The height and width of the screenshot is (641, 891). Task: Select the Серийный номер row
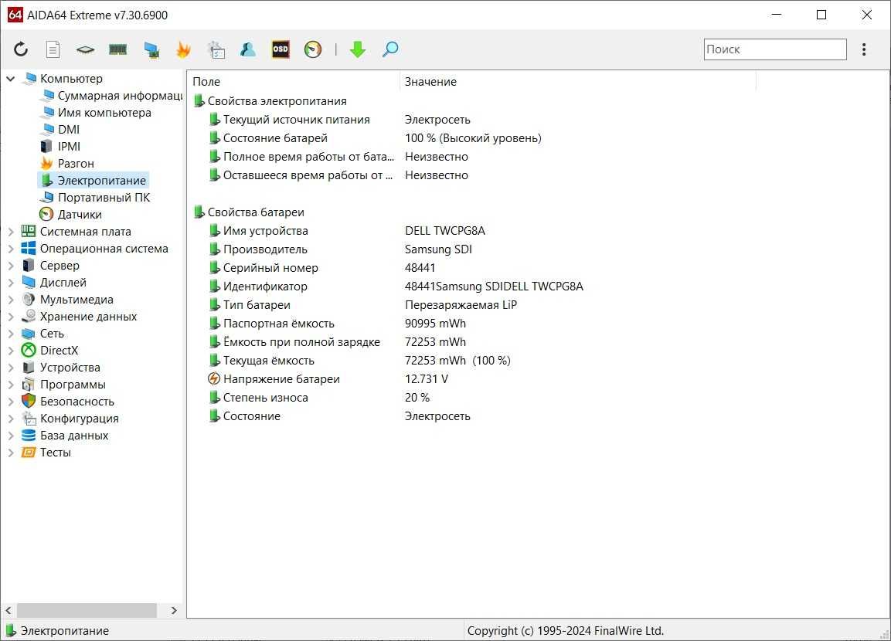322,268
